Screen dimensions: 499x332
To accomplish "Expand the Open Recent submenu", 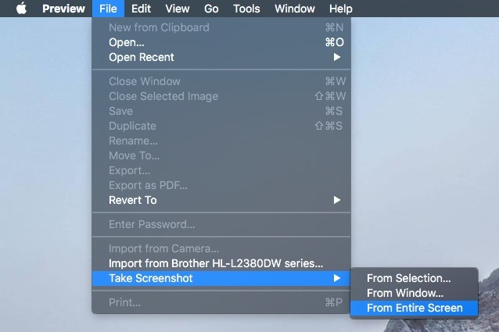I will [221, 57].
